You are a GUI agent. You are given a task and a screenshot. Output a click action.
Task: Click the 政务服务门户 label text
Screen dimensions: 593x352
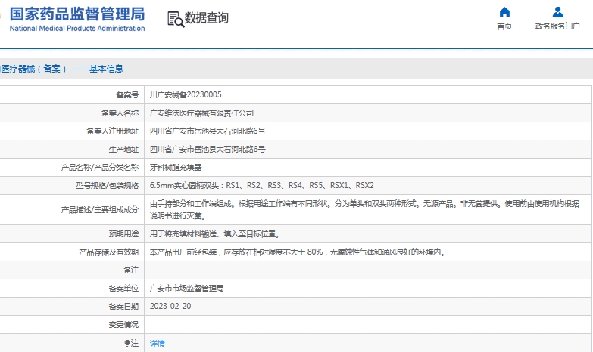point(557,26)
